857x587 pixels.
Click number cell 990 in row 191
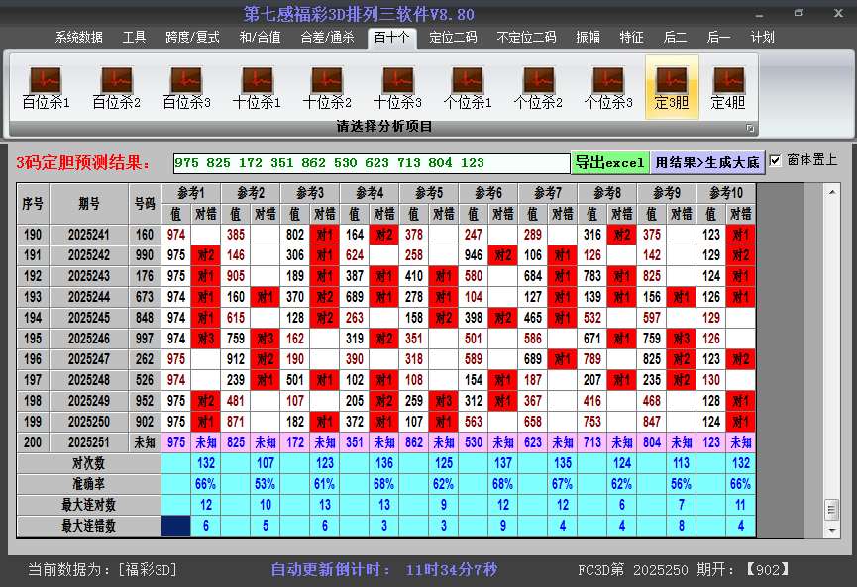145,255
